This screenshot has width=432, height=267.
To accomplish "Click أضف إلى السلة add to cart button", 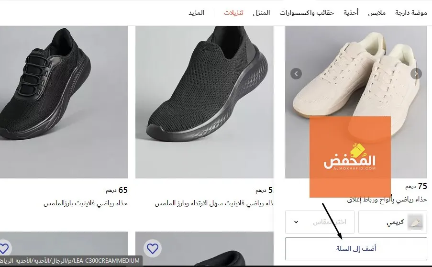I will pyautogui.click(x=356, y=249).
